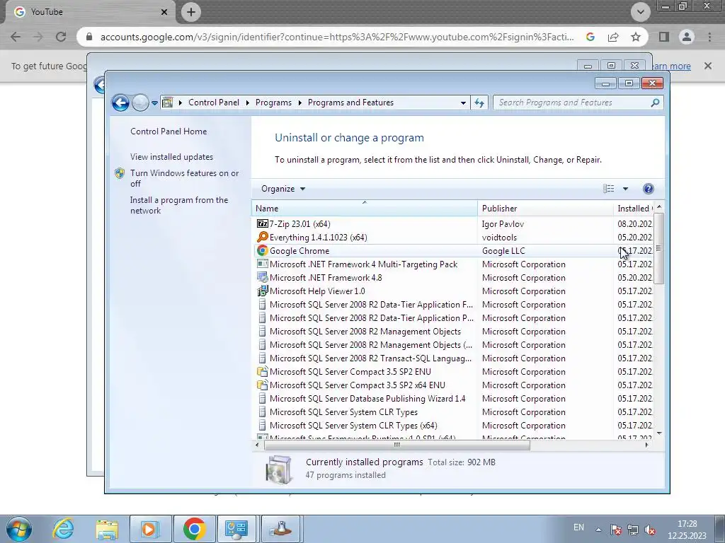Select the YouTube browser tab
Viewport: 725px width, 543px height.
click(x=90, y=12)
